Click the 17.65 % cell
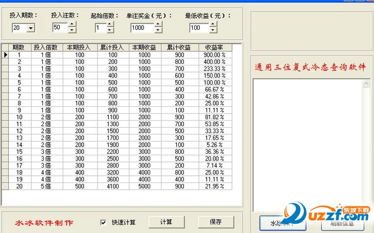The height and width of the screenshot is (233, 374). click(x=215, y=138)
